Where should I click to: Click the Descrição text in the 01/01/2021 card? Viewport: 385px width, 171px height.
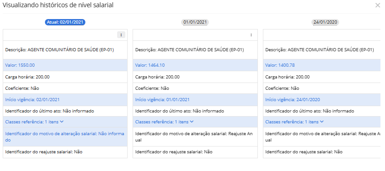[x=190, y=50]
